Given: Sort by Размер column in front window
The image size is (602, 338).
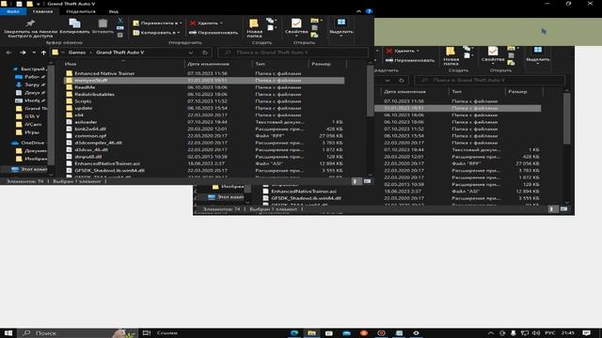Looking at the screenshot, I should [321, 64].
